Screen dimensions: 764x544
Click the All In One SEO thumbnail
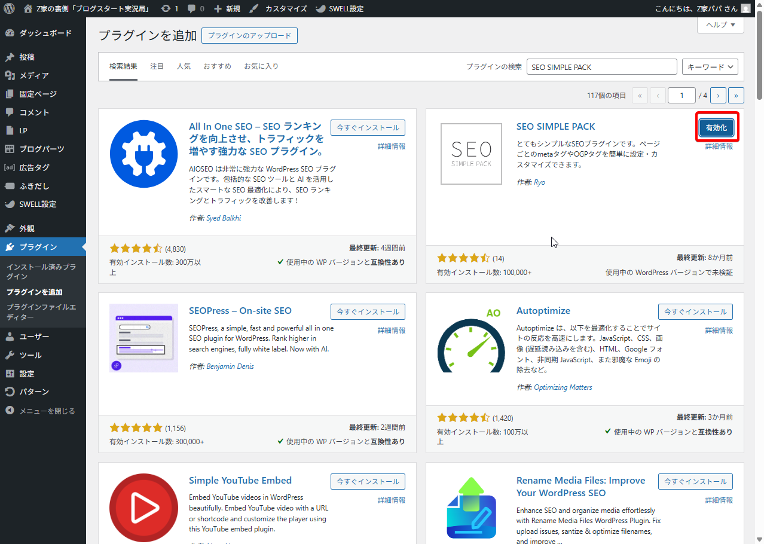144,154
